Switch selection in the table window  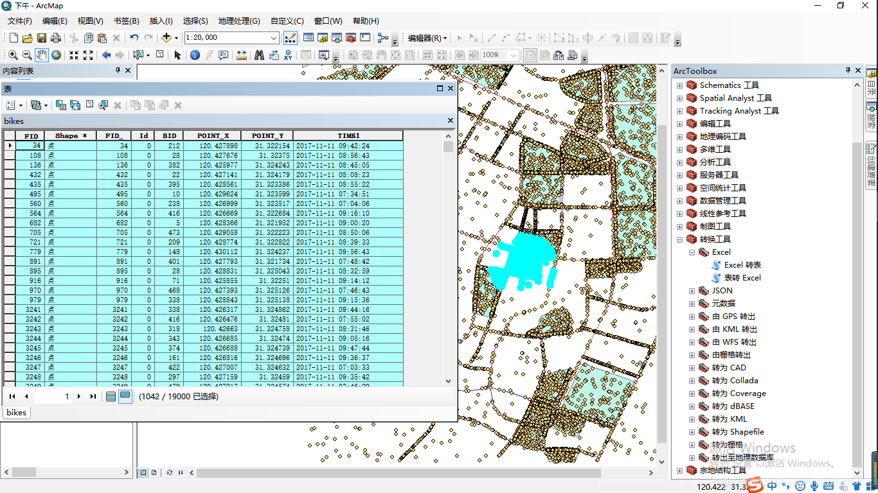click(x=75, y=105)
